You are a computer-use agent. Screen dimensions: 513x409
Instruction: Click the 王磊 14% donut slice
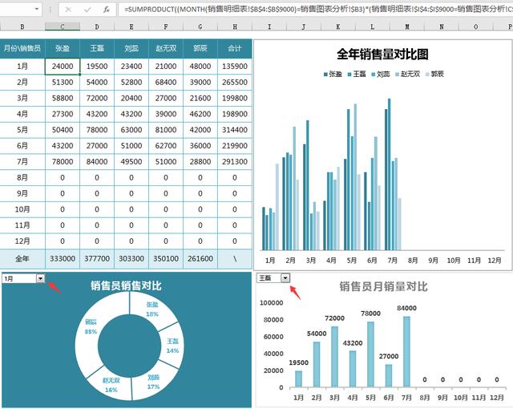(x=172, y=346)
